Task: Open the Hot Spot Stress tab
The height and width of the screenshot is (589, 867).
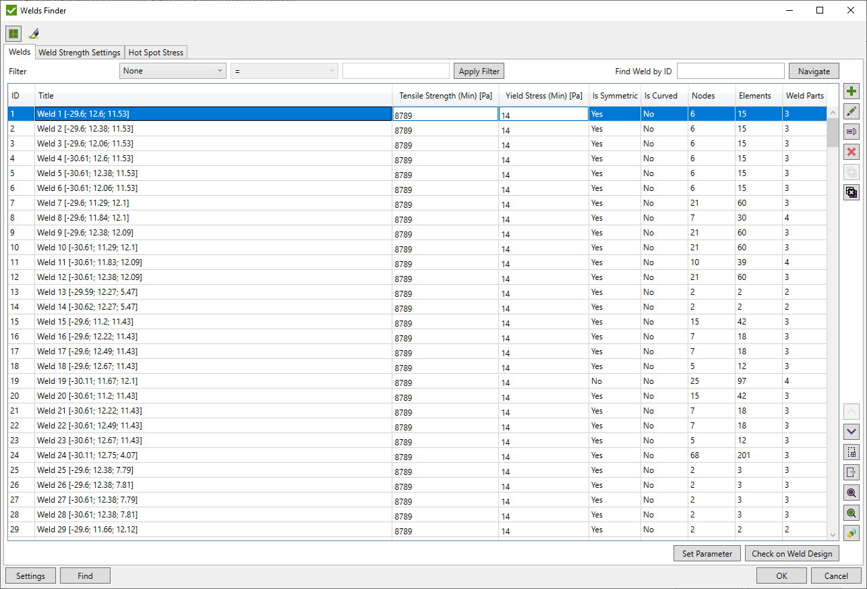Action: click(156, 53)
